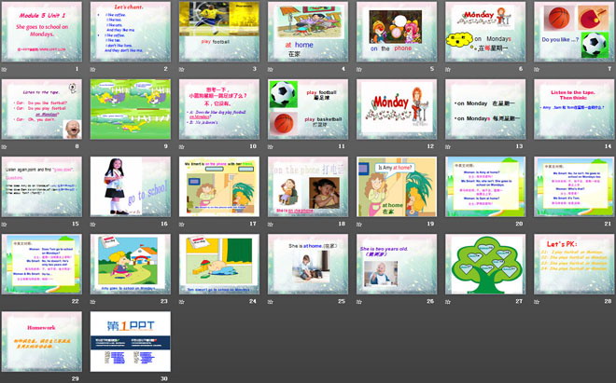Select the "on Monday 在星期一" text slide
Image resolution: width=616 pixels, height=383 pixels.
(x=484, y=109)
